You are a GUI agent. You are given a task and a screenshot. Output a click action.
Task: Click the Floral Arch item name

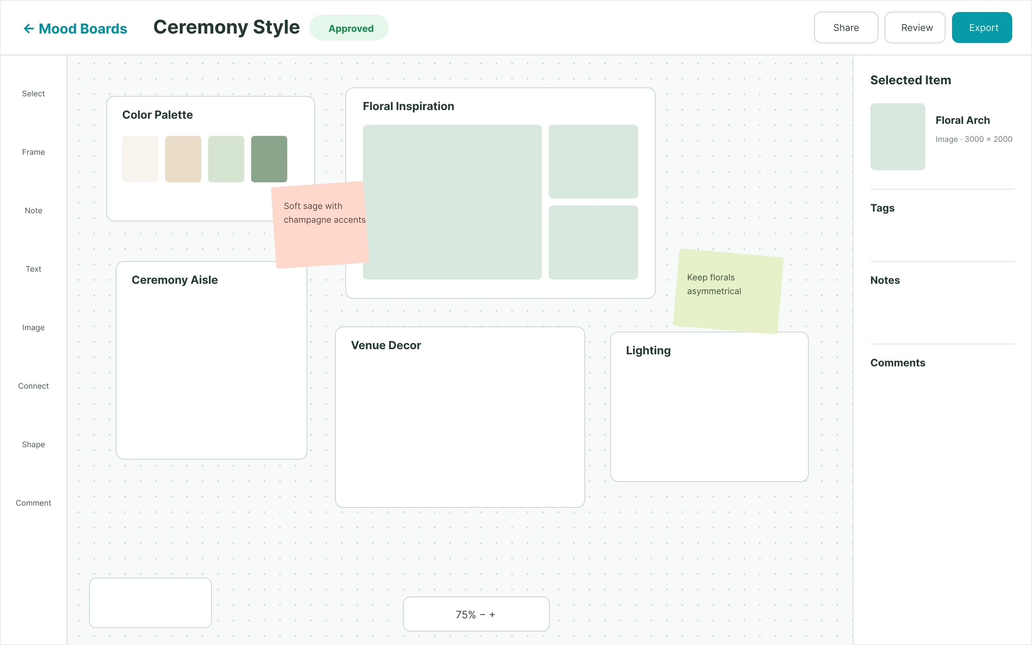pyautogui.click(x=963, y=120)
